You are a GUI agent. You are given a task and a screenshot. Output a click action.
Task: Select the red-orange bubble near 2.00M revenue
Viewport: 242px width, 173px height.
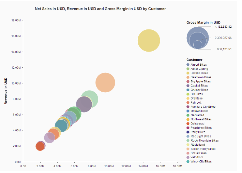(40, 146)
